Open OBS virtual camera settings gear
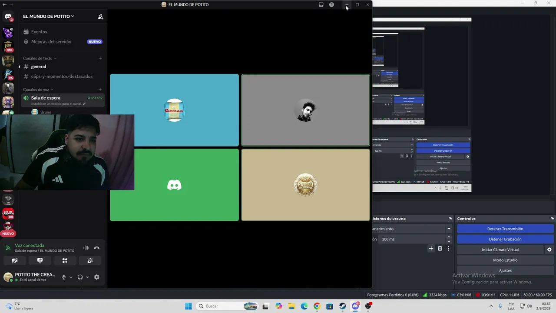This screenshot has width=556, height=313. [549, 250]
